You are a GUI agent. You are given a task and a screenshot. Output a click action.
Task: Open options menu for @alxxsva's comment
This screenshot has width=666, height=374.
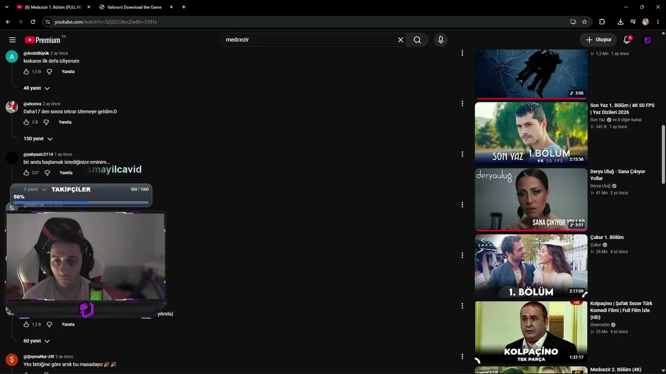(462, 103)
